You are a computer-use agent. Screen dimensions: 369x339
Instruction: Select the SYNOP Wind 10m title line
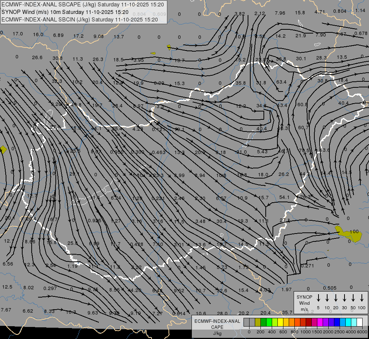click(x=65, y=12)
